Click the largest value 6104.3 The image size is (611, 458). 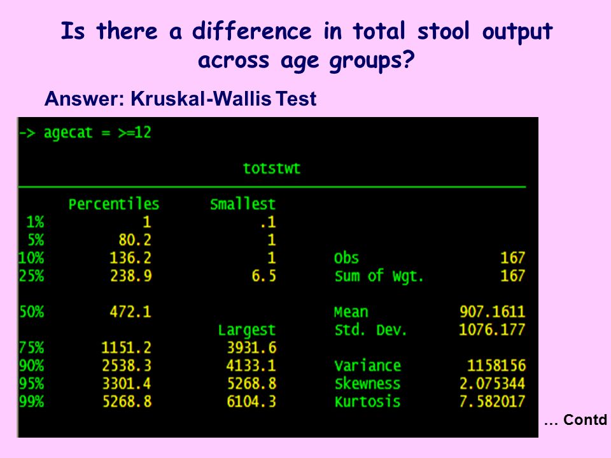coord(251,401)
